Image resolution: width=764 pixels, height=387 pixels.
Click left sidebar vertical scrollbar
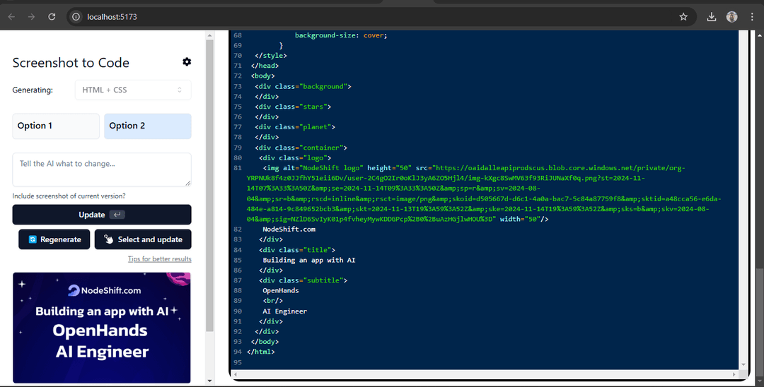[210, 185]
